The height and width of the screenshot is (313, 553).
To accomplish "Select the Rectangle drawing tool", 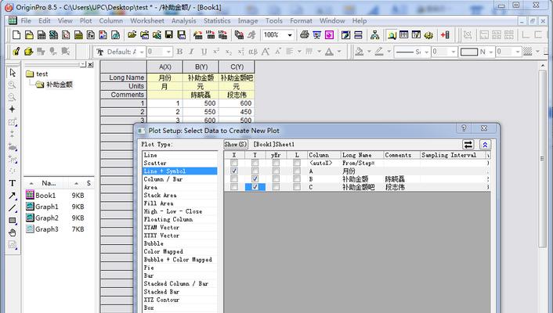I will point(13,221).
